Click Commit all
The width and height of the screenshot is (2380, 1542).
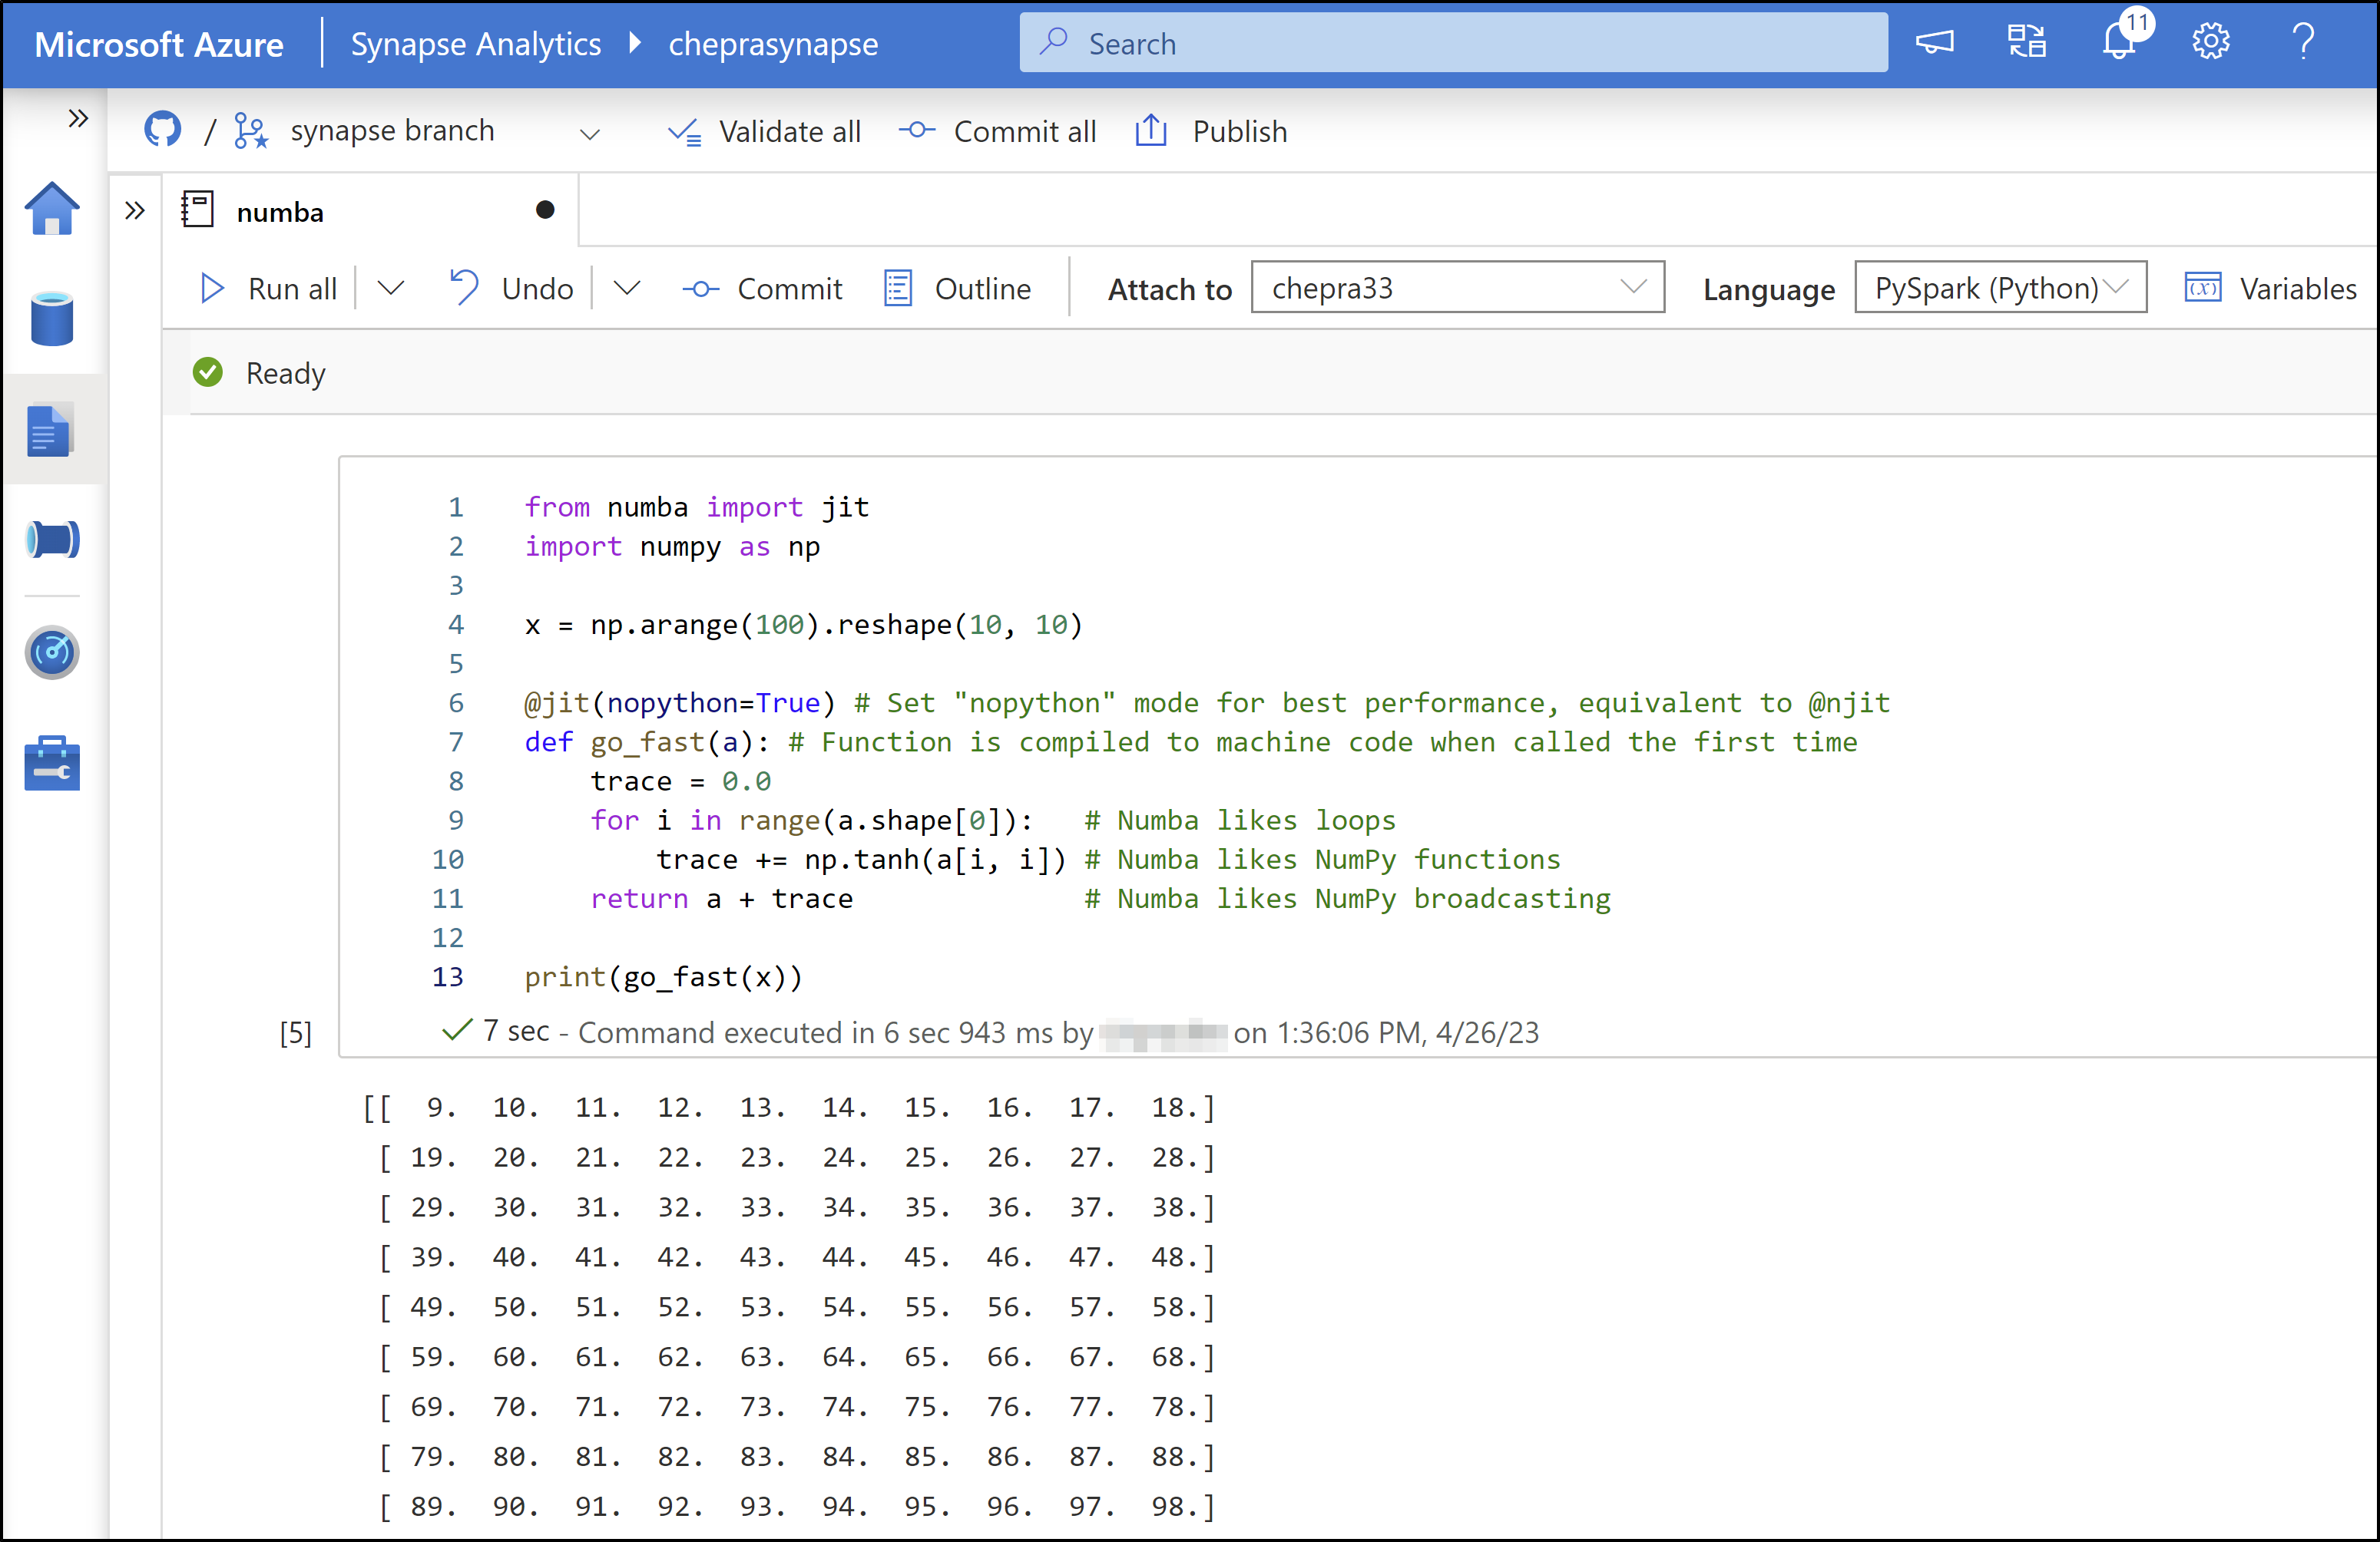(x=997, y=131)
